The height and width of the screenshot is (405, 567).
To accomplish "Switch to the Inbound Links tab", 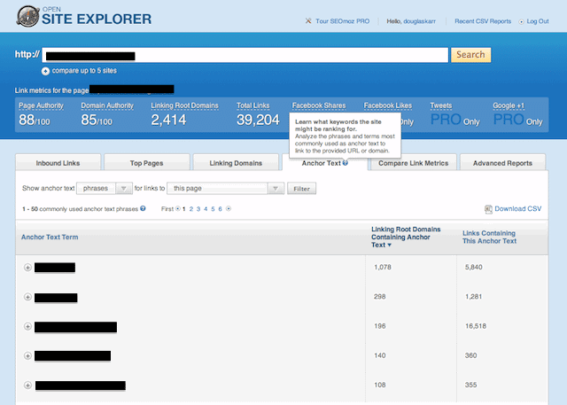I will 58,163.
